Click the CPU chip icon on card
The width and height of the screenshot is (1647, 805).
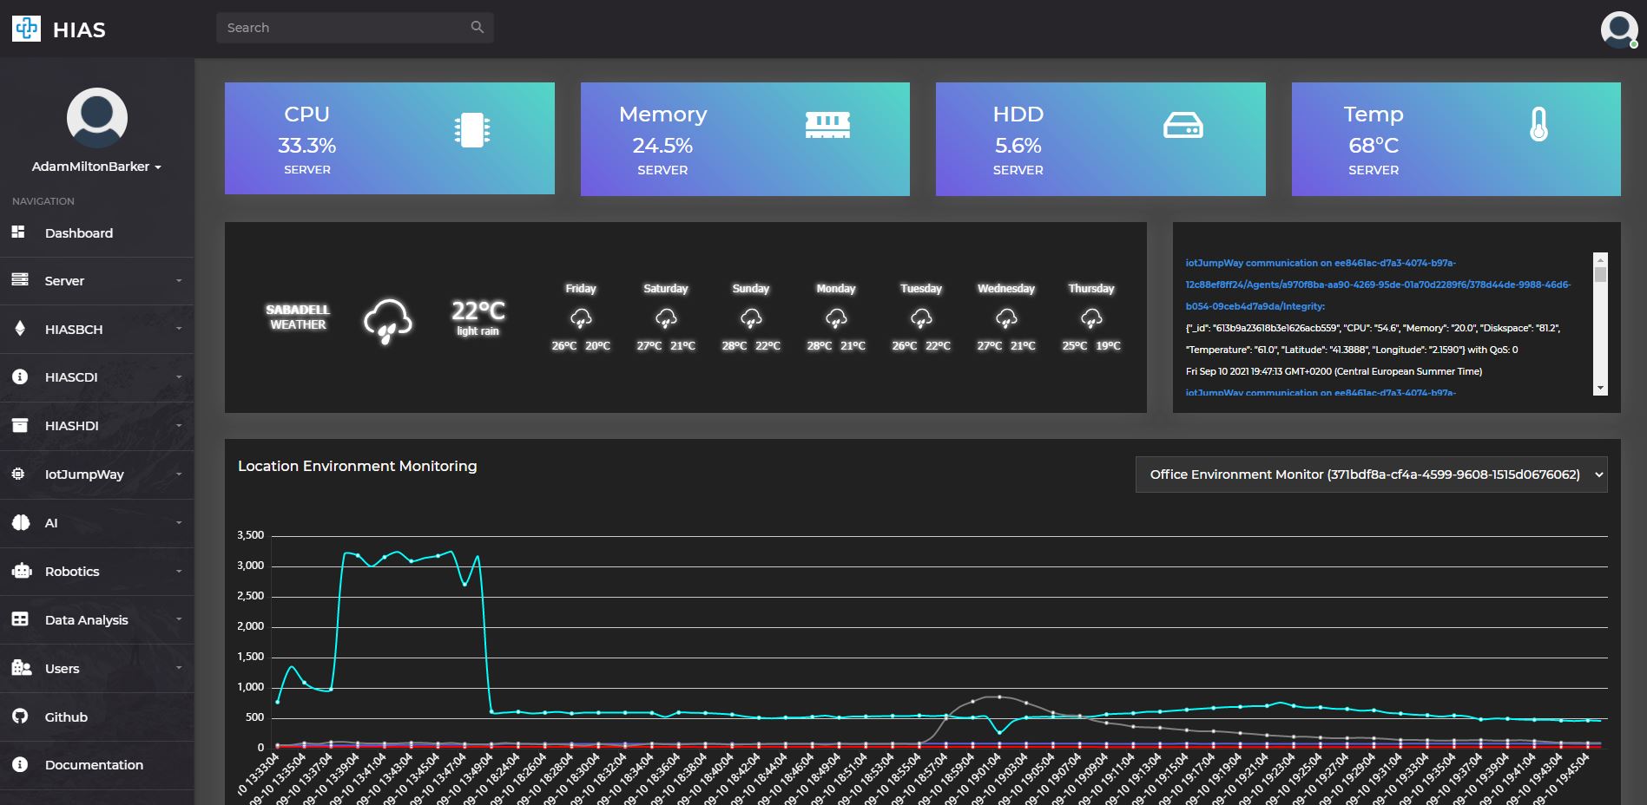pyautogui.click(x=472, y=130)
